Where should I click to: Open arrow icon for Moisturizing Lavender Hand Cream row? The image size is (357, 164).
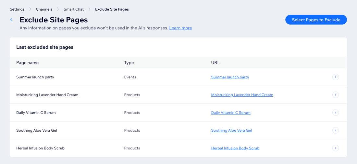(335, 95)
